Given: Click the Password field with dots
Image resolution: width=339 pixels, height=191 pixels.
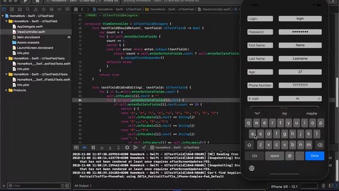Looking at the screenshot, I should 300,32.
